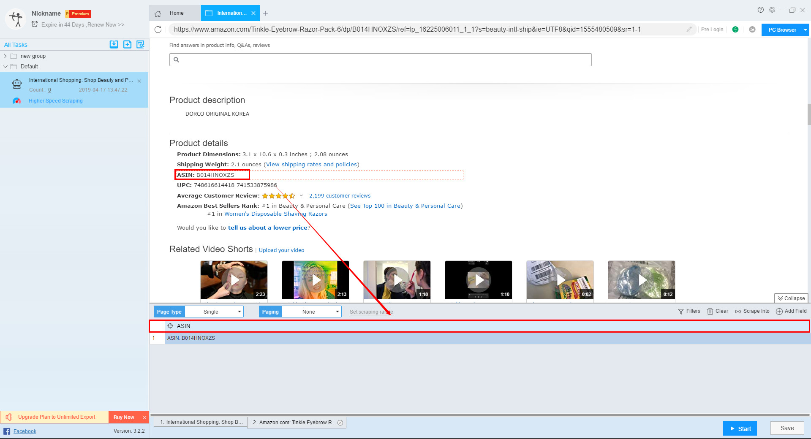Click the Pre Login button
Screen dimensions: 811x439
tap(712, 30)
